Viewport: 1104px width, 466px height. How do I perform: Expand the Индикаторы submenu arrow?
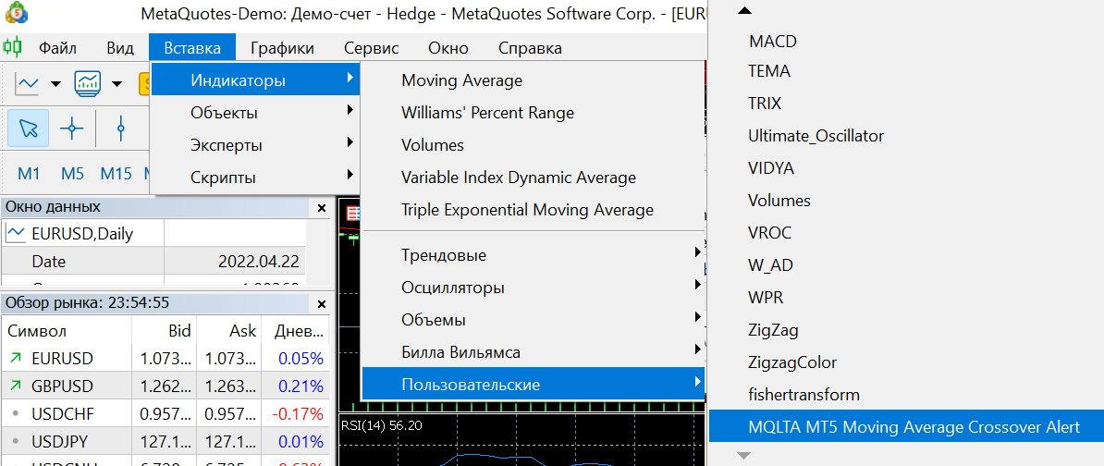pyautogui.click(x=350, y=79)
